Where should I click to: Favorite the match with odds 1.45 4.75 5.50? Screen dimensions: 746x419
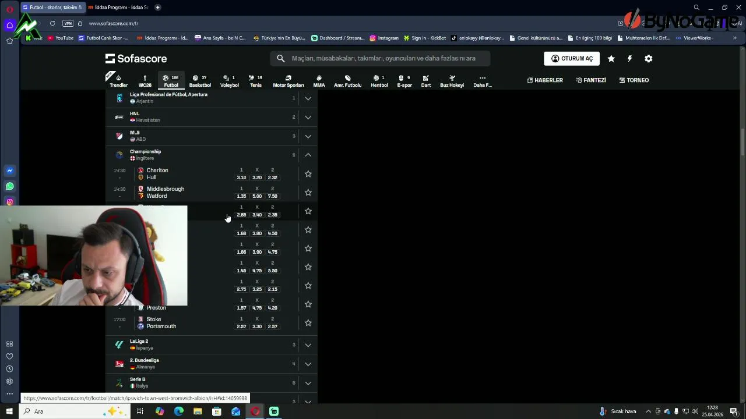click(x=308, y=267)
